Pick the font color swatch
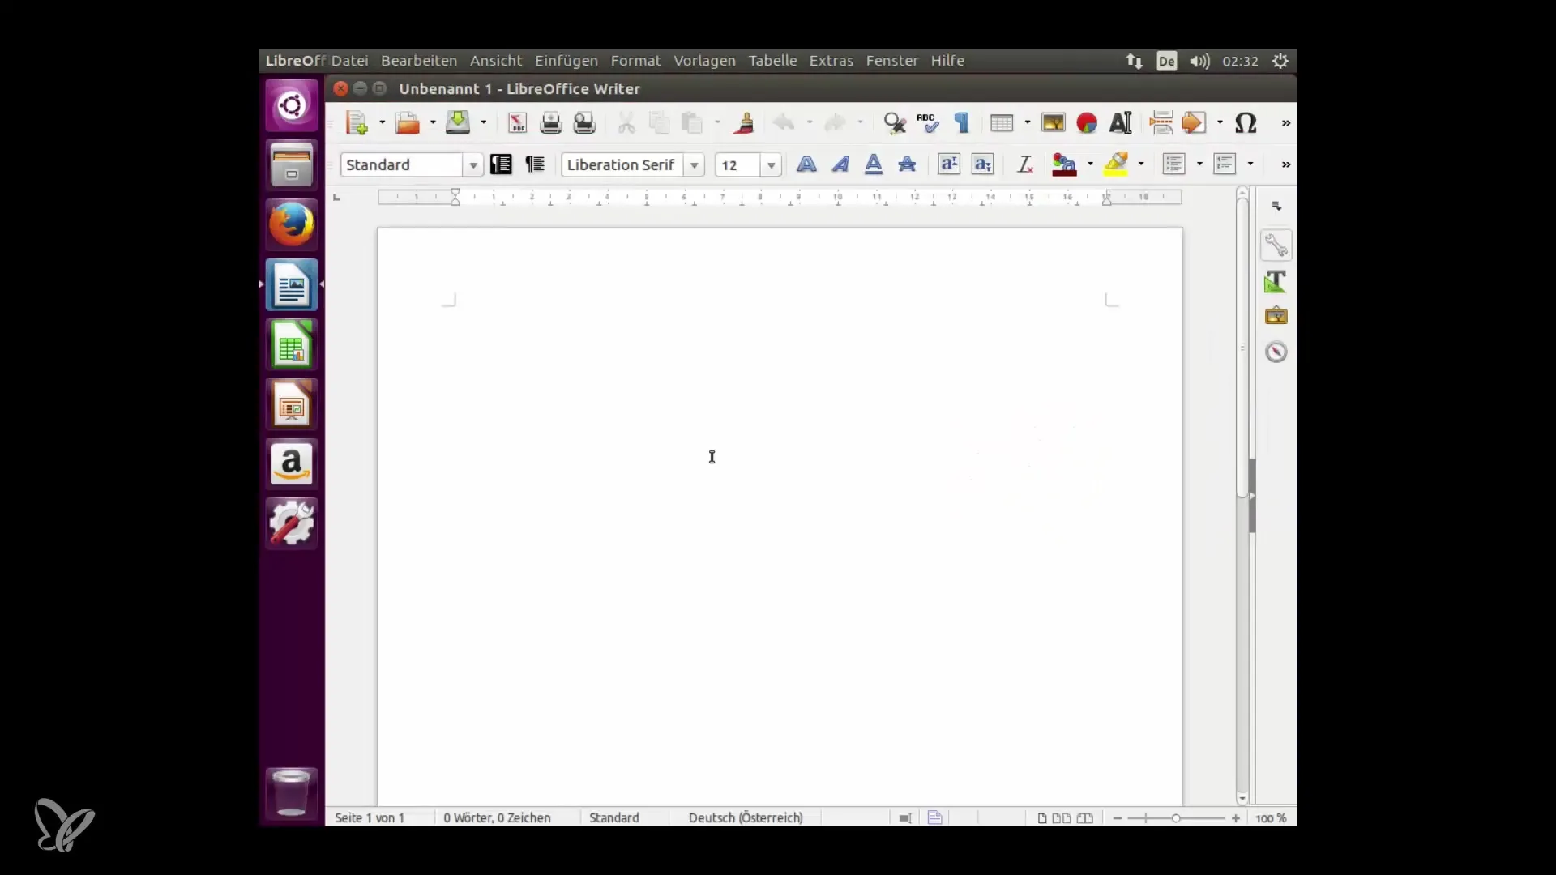This screenshot has width=1556, height=875. coord(1063,164)
